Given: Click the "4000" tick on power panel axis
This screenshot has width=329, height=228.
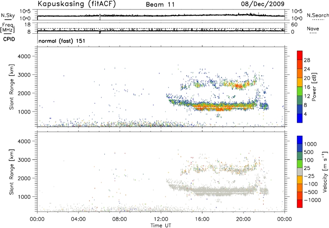Looking at the screenshot, I should pos(24,56).
